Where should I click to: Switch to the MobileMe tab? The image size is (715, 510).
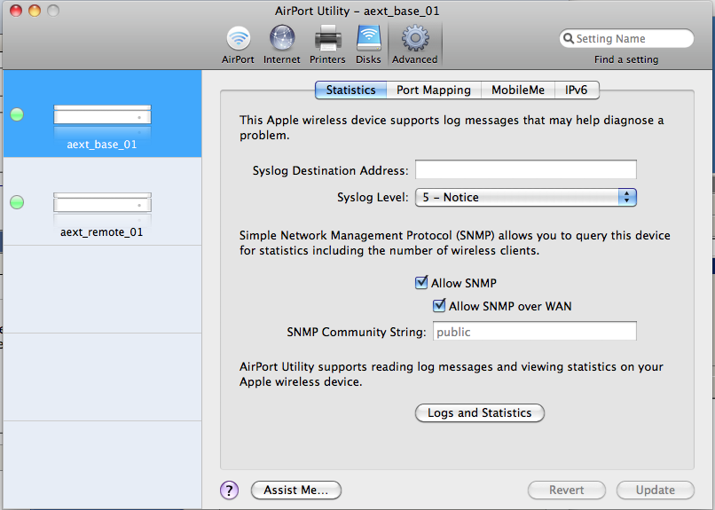518,90
